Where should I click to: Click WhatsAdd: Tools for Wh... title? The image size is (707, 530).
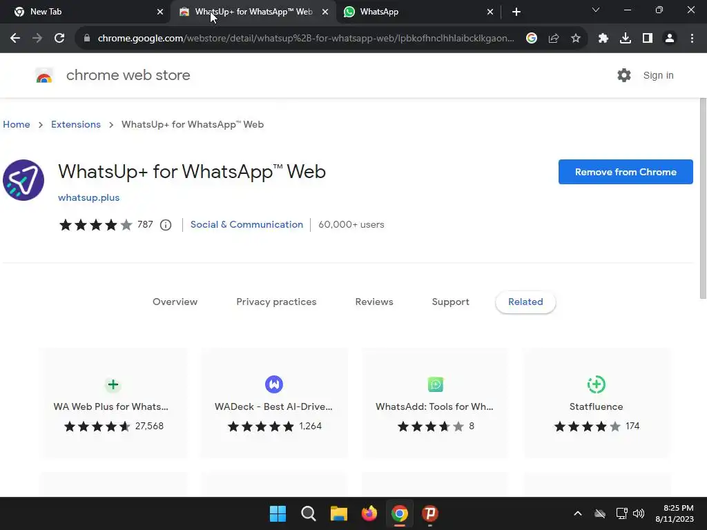tap(435, 406)
